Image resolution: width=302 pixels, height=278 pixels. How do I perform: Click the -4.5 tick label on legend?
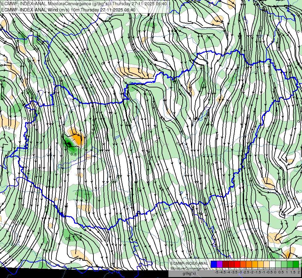tap(222, 272)
